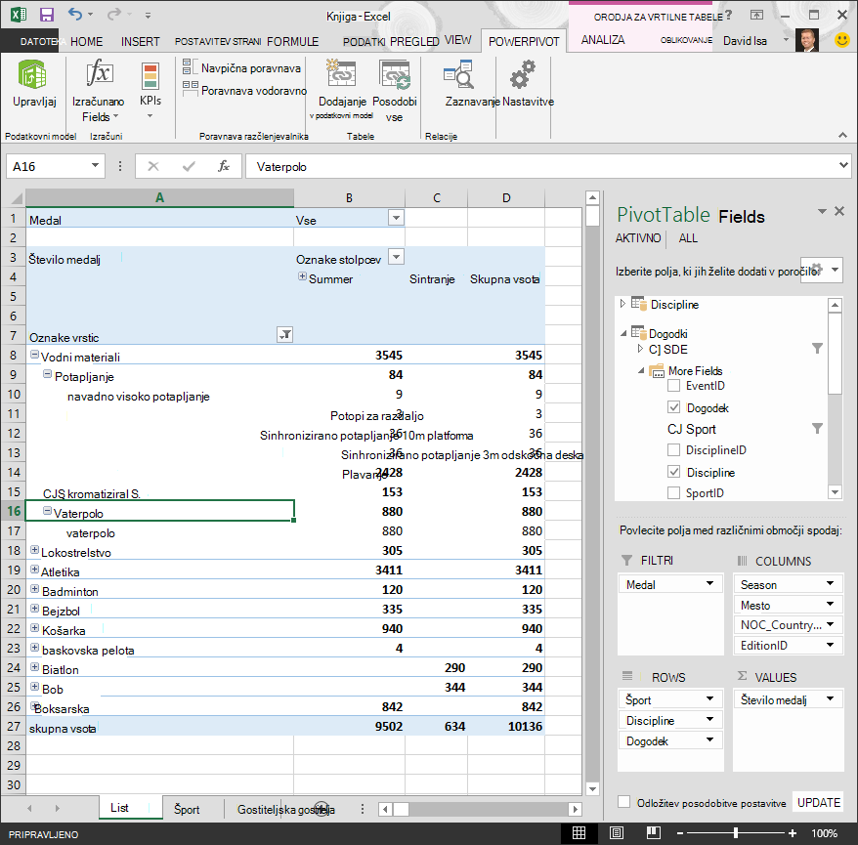Expand the Atletika row

pyautogui.click(x=34, y=570)
